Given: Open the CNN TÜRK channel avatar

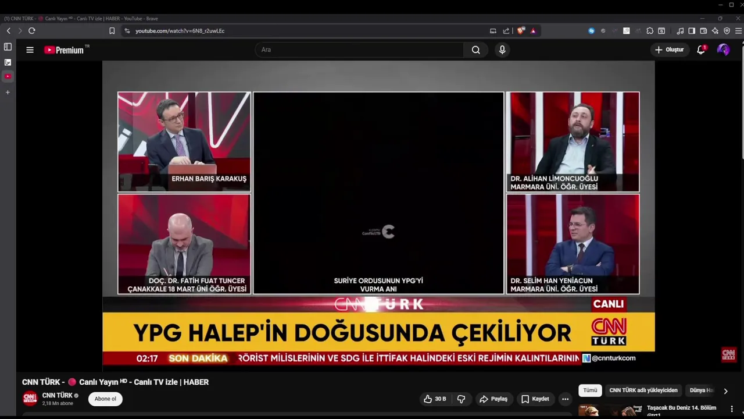Looking at the screenshot, I should point(30,399).
